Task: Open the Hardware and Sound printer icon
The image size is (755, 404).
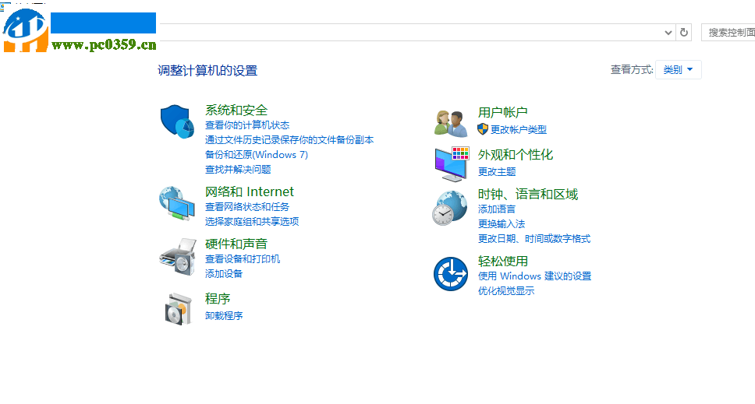Action: [178, 257]
